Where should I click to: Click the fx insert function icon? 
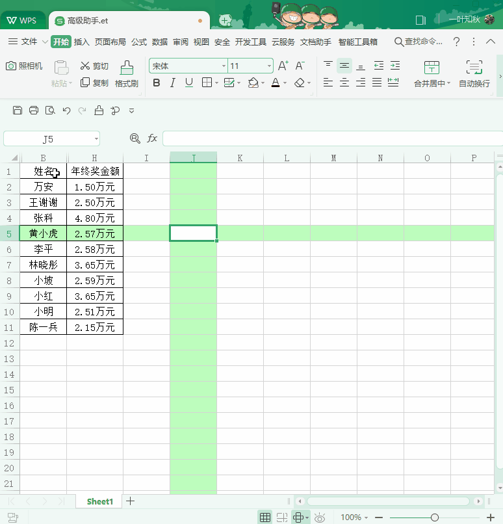[x=152, y=138]
